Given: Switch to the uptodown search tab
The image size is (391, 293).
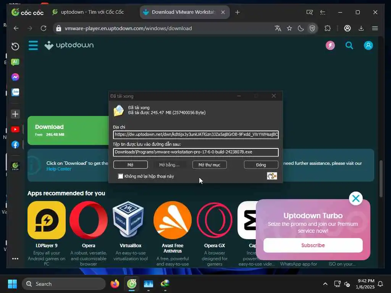Looking at the screenshot, I should [88, 12].
